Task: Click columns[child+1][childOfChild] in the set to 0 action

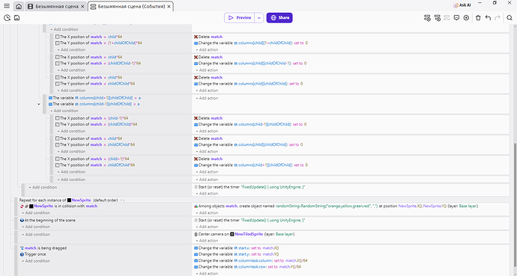Action: (264, 165)
